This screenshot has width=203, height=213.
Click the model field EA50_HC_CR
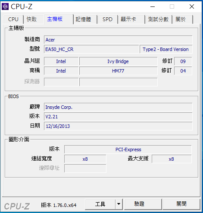pyautogui.click(x=91, y=49)
